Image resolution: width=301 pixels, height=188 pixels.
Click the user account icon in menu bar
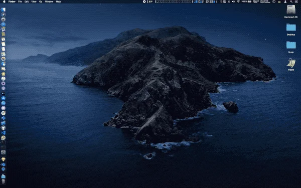click(x=285, y=2)
